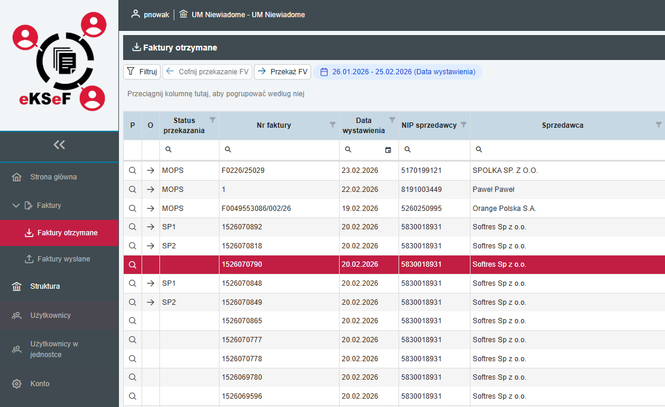Open date range 26.01.2026 - 25.02.2026 selector

[398, 72]
